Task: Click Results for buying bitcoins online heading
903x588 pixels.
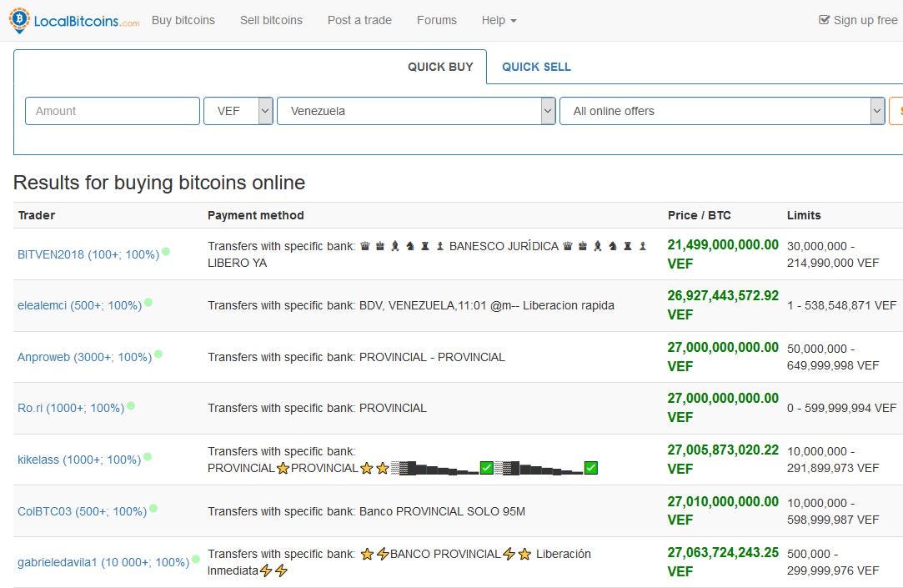Action: (x=159, y=183)
